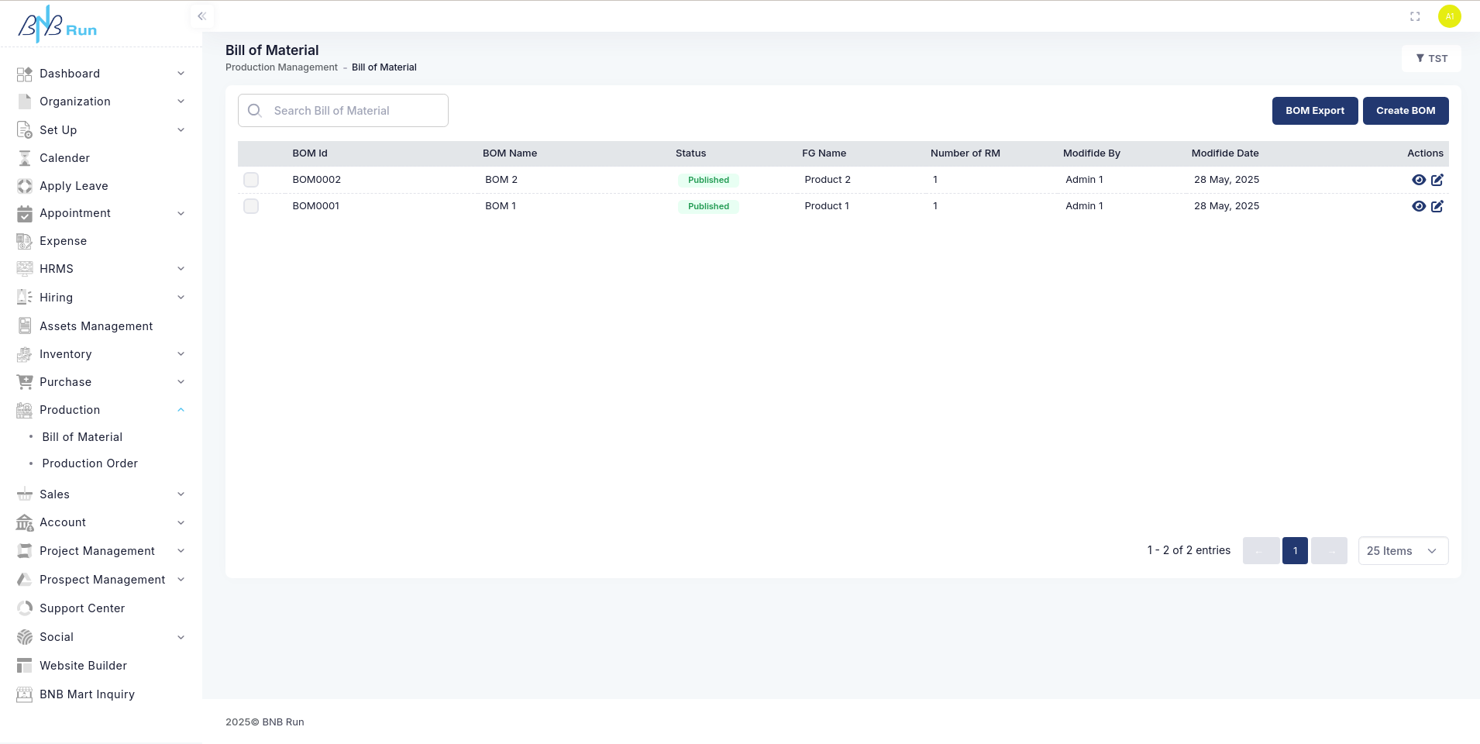Click the Dashboard sidebar icon
This screenshot has width=1480, height=744.
pyautogui.click(x=25, y=74)
